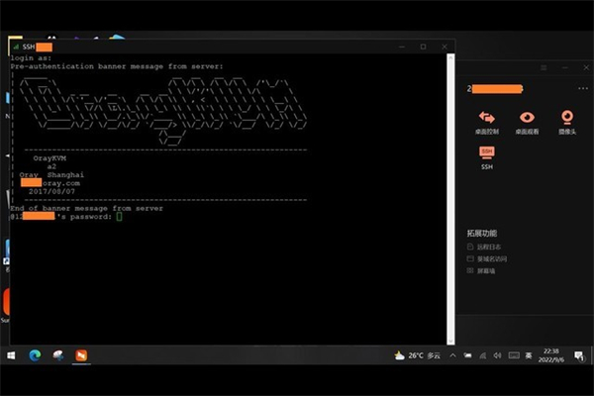Launch the SSH tool in panel
The height and width of the screenshot is (396, 594).
[x=486, y=156]
